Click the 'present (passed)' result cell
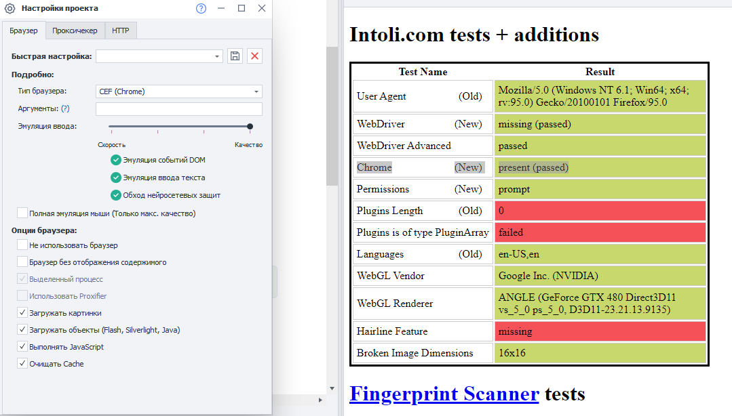 [x=600, y=167]
